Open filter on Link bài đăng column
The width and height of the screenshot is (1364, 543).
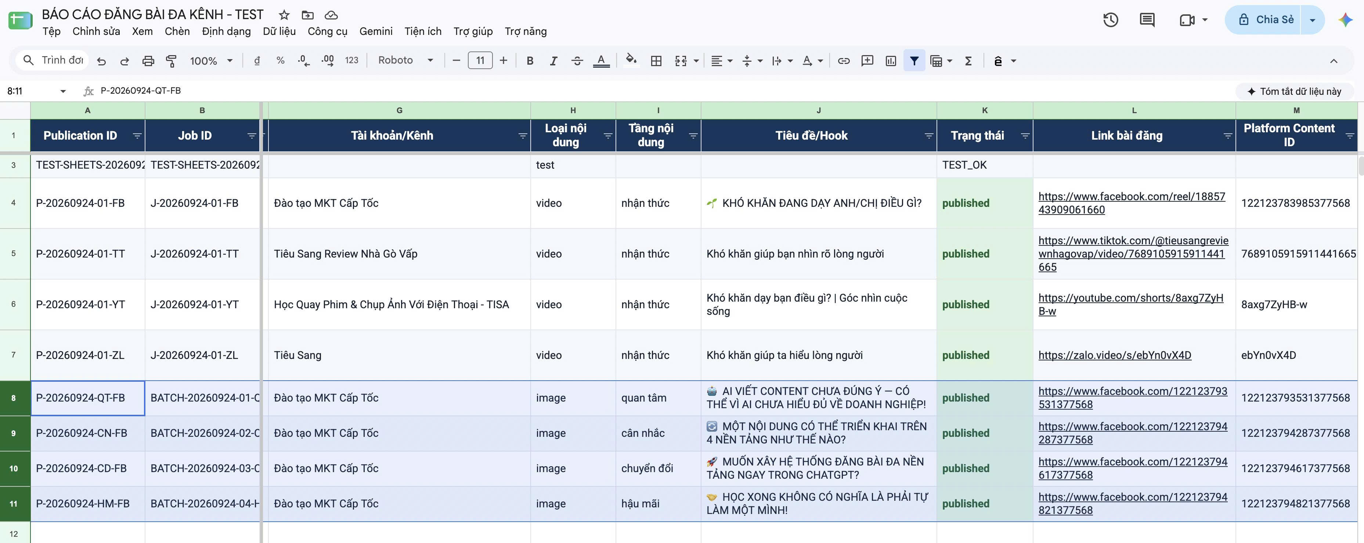(1228, 136)
